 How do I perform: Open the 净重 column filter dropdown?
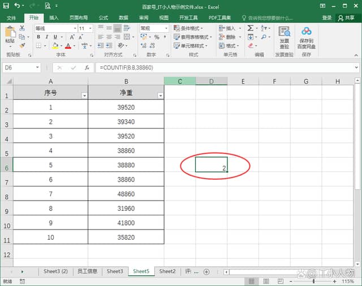tap(160, 96)
